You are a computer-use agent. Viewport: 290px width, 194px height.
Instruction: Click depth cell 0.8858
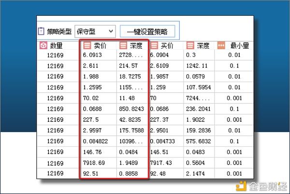click(129, 174)
